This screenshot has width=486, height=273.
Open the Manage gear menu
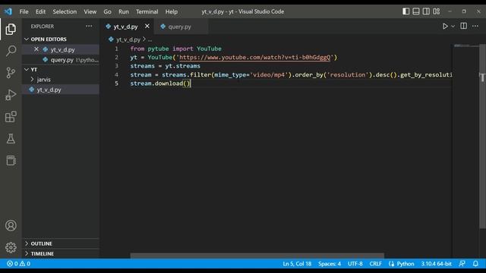11,247
